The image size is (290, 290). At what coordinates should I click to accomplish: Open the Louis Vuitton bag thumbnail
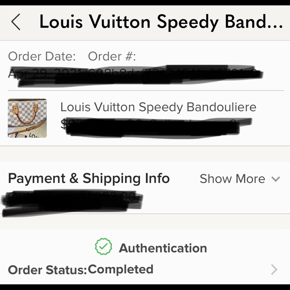click(x=27, y=118)
